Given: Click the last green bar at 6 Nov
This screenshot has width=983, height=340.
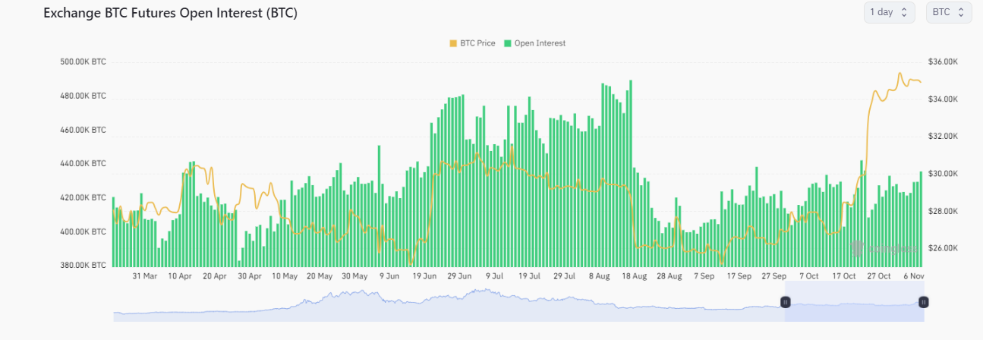Looking at the screenshot, I should tap(922, 219).
